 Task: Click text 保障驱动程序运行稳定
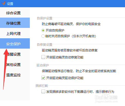57,71
